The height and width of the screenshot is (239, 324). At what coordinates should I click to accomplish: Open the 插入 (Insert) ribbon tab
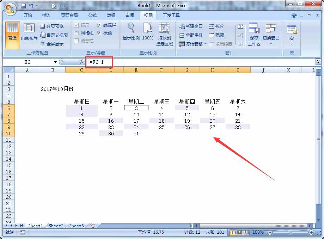click(46, 15)
